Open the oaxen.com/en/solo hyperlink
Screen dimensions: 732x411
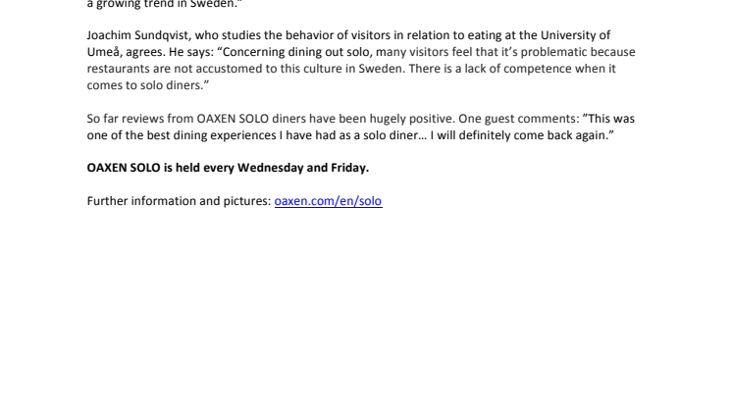(328, 201)
